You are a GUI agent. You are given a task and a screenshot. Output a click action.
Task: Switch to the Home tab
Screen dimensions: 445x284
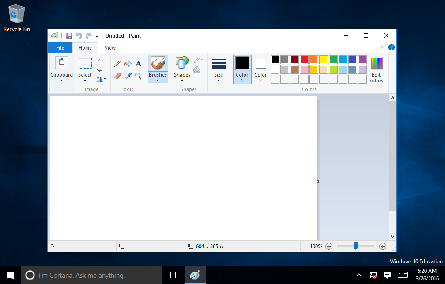85,48
